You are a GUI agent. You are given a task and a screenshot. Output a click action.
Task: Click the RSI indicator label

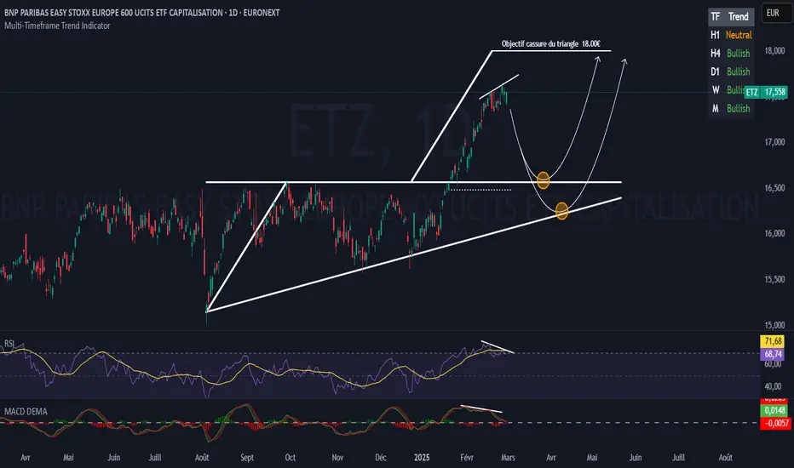pos(9,344)
